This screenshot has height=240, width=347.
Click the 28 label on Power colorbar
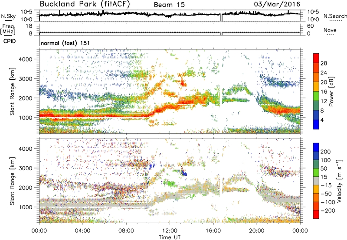324,63
